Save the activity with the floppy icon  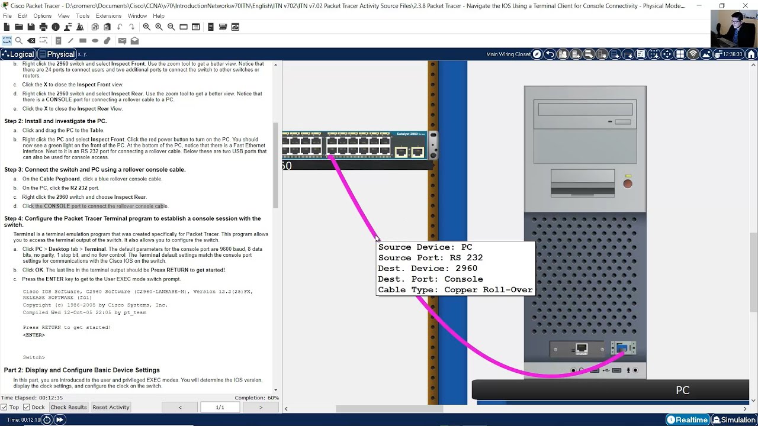click(31, 27)
